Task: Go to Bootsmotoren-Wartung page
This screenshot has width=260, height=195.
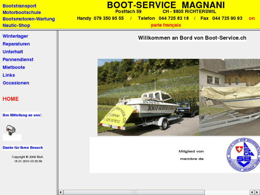Action: 29,19
